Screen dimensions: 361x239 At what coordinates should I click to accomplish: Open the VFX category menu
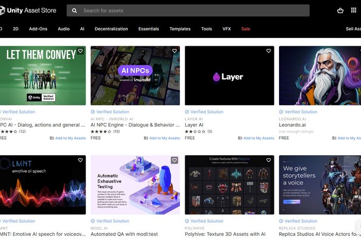pyautogui.click(x=227, y=29)
